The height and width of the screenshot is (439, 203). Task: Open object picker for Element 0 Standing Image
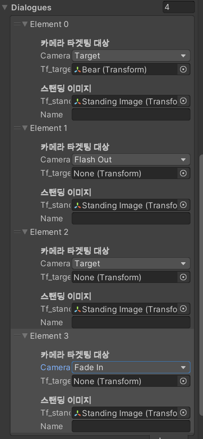[183, 101]
